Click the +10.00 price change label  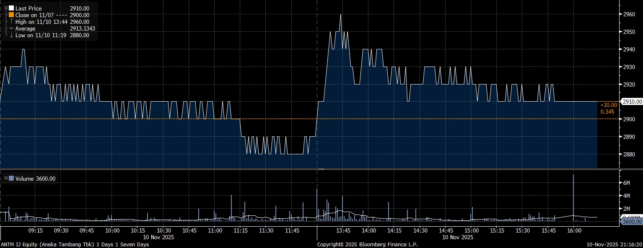tap(608, 105)
